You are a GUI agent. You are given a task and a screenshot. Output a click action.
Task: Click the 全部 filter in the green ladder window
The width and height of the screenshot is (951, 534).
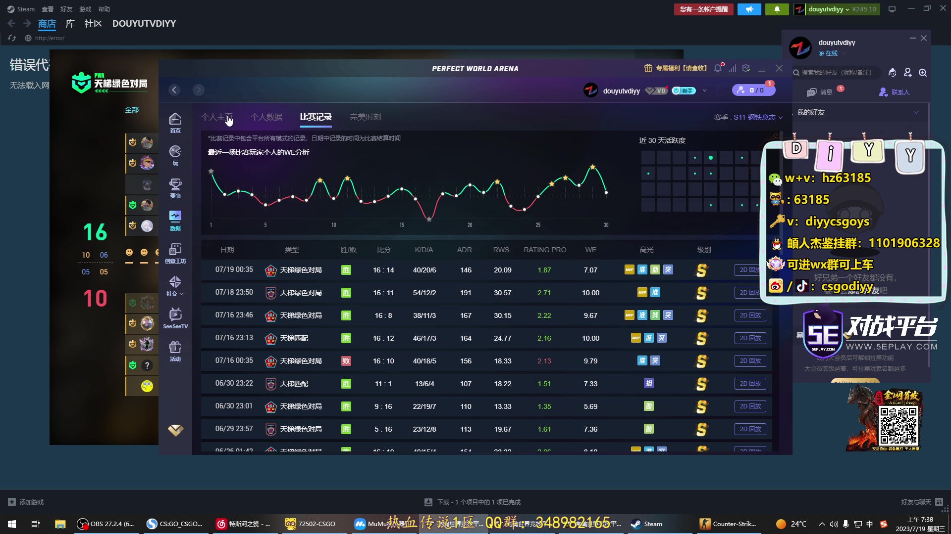tap(132, 110)
